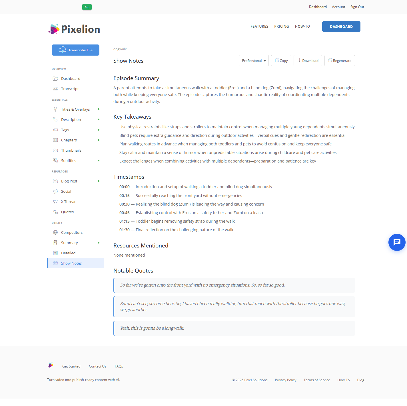Screen dimensions: 407x406
Task: Click the Get Started footer link
Action: click(x=71, y=366)
